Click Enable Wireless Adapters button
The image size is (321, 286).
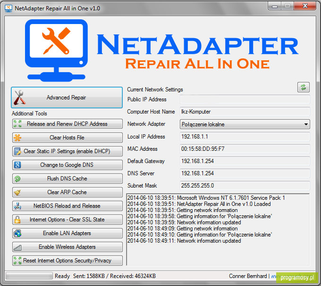68,247
